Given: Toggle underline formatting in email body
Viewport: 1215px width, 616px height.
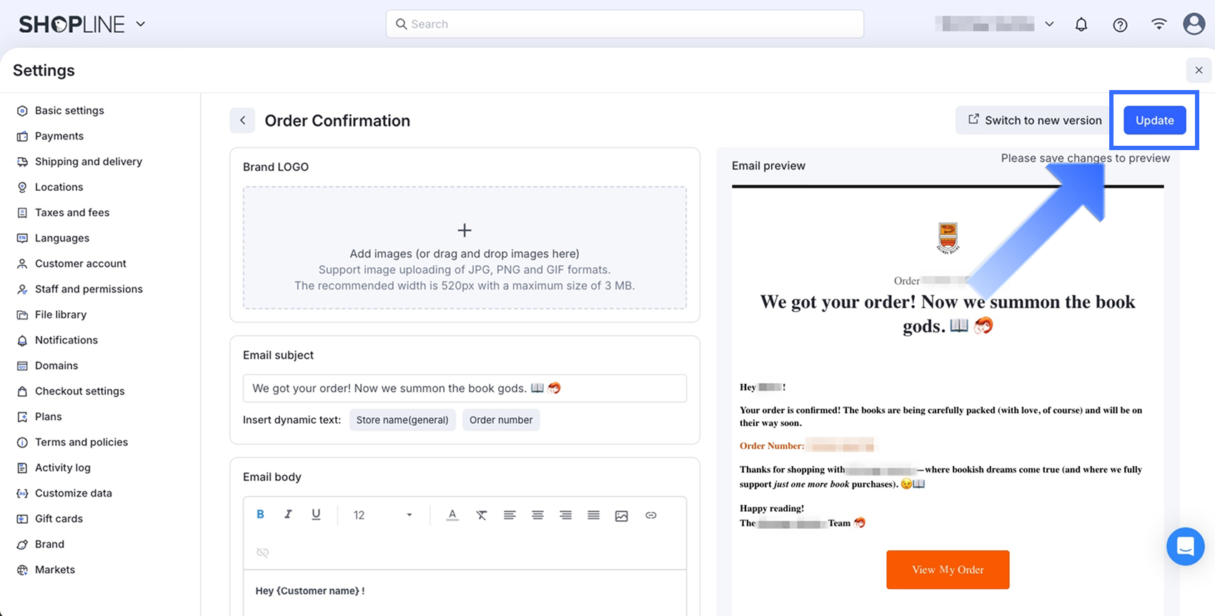Looking at the screenshot, I should [316, 515].
